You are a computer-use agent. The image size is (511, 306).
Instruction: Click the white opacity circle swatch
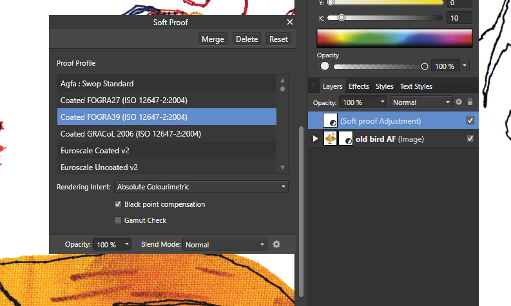point(325,66)
